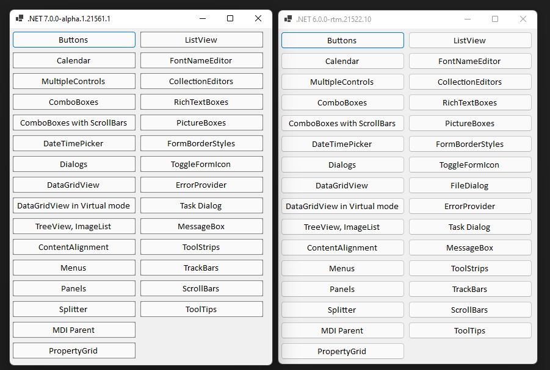Open TreeView, ImageList in .NET 7.0.0 window
Screen dimensions: 550x370
[x=74, y=226]
